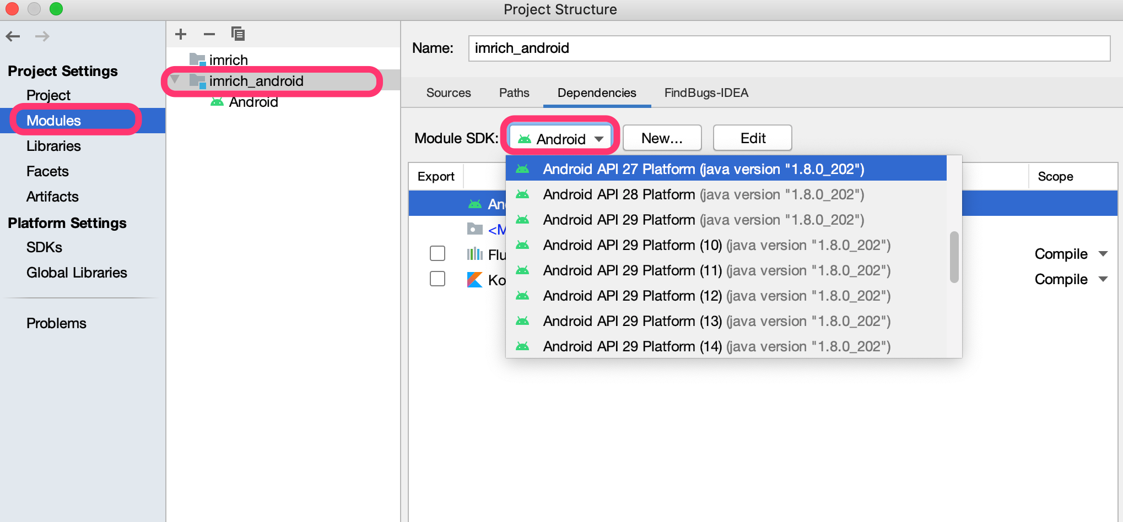Click the imrich module folder icon

197,59
